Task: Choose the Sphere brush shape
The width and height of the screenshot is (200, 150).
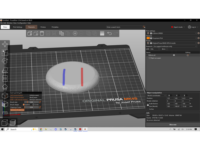Action: [24, 105]
